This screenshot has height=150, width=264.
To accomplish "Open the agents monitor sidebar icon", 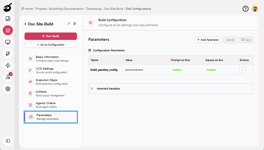I will point(8,42).
